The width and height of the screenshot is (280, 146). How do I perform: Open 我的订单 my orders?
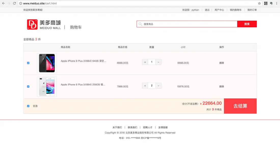tap(252, 10)
